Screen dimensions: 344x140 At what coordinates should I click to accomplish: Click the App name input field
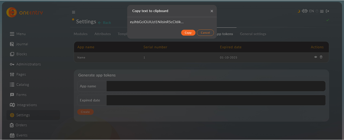coord(216,86)
